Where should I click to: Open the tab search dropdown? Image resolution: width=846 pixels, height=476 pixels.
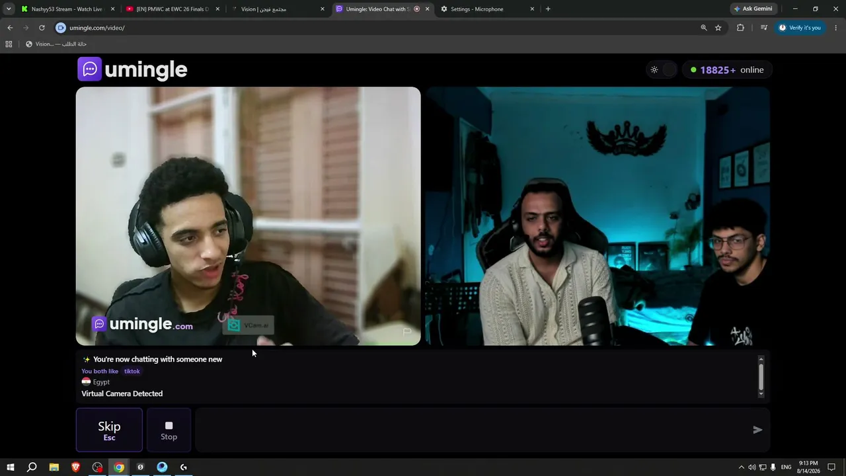(9, 9)
